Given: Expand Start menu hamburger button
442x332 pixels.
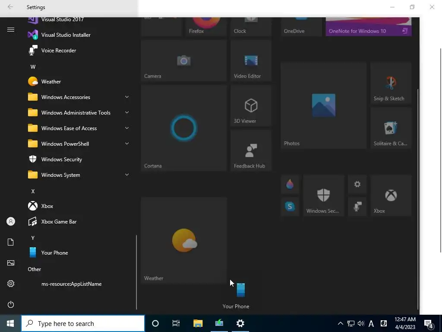Looking at the screenshot, I should (x=11, y=30).
